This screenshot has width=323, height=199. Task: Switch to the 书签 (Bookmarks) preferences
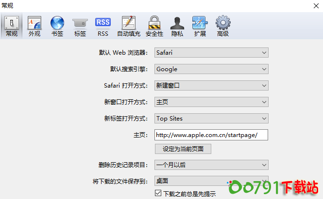pyautogui.click(x=57, y=26)
